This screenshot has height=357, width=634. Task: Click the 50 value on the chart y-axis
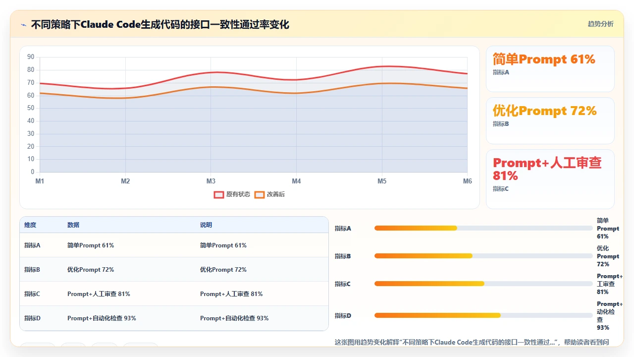click(31, 108)
